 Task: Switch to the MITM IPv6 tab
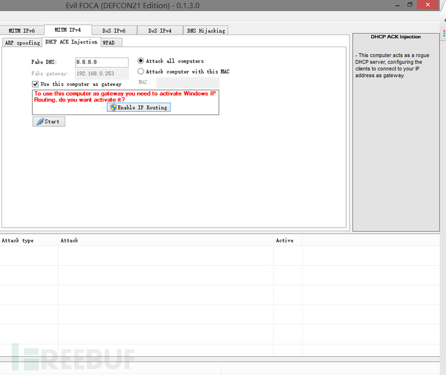pyautogui.click(x=22, y=30)
